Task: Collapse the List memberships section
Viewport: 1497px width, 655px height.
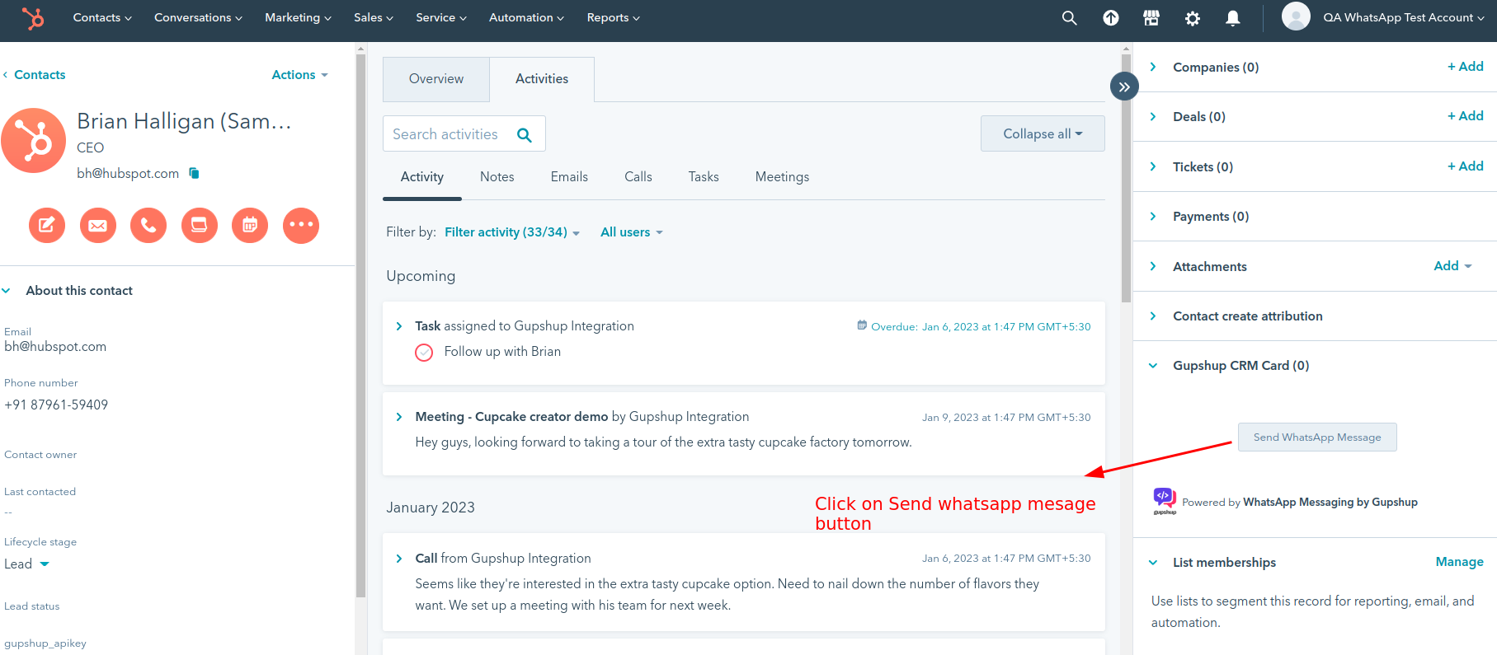Action: point(1153,563)
